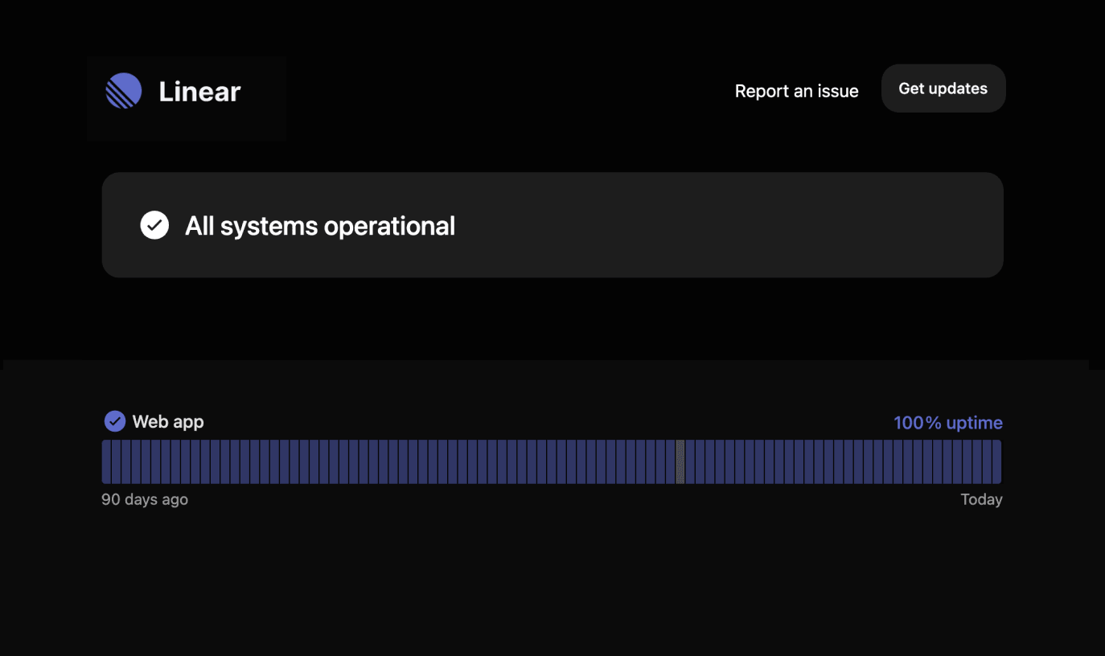Click the uptime bar just right of gray bar
Screen dimensions: 1105x656
click(690, 461)
